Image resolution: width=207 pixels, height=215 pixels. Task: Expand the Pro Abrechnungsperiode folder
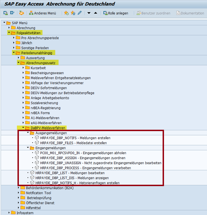[x=14, y=38]
